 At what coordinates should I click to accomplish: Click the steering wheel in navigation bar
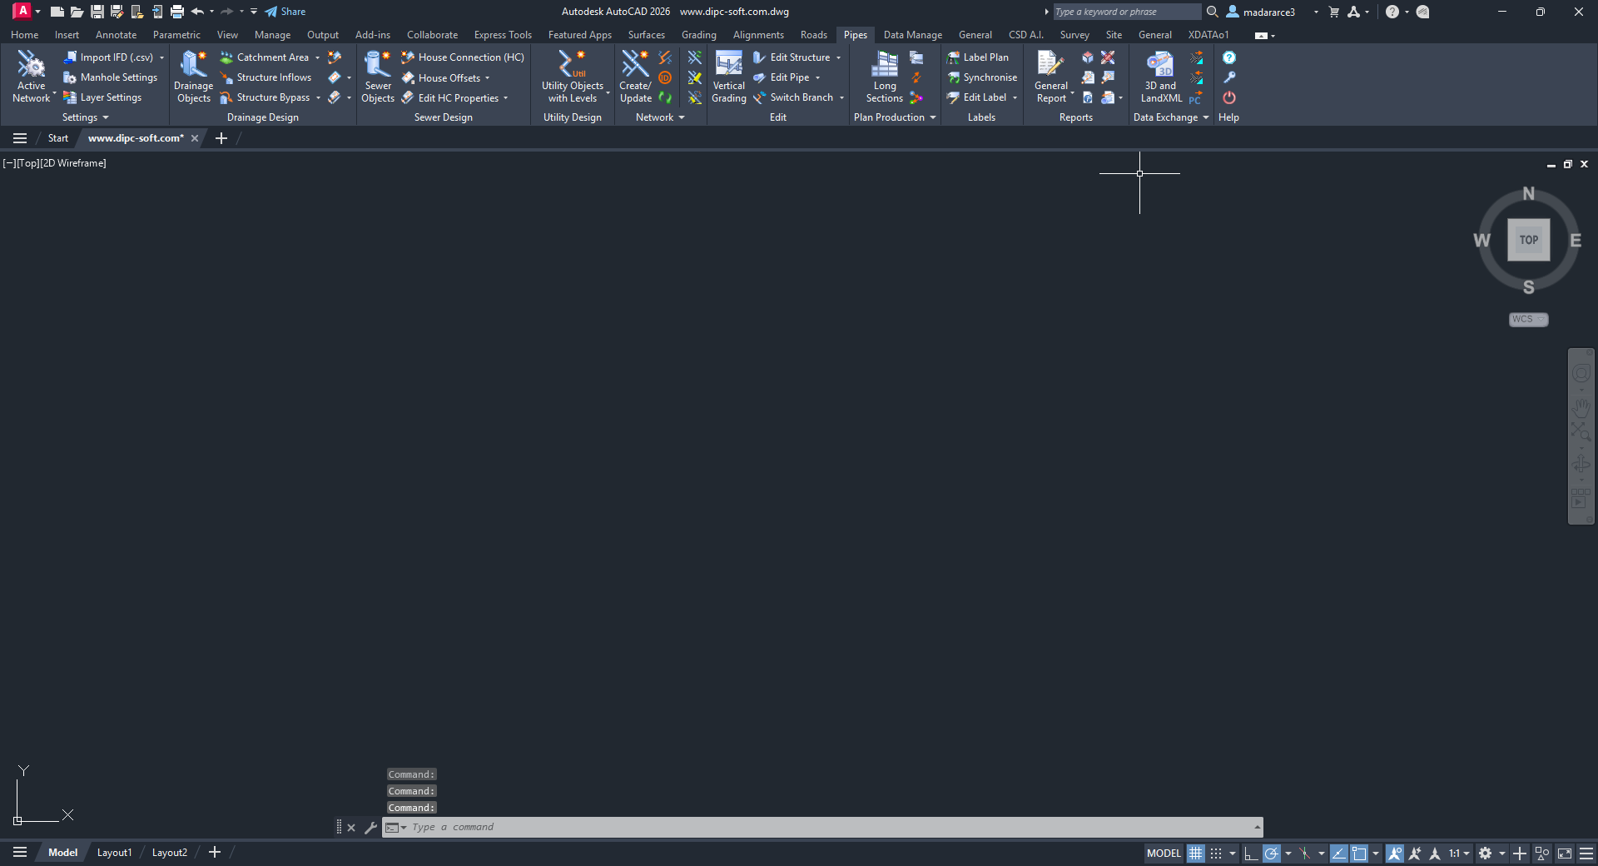1581,374
